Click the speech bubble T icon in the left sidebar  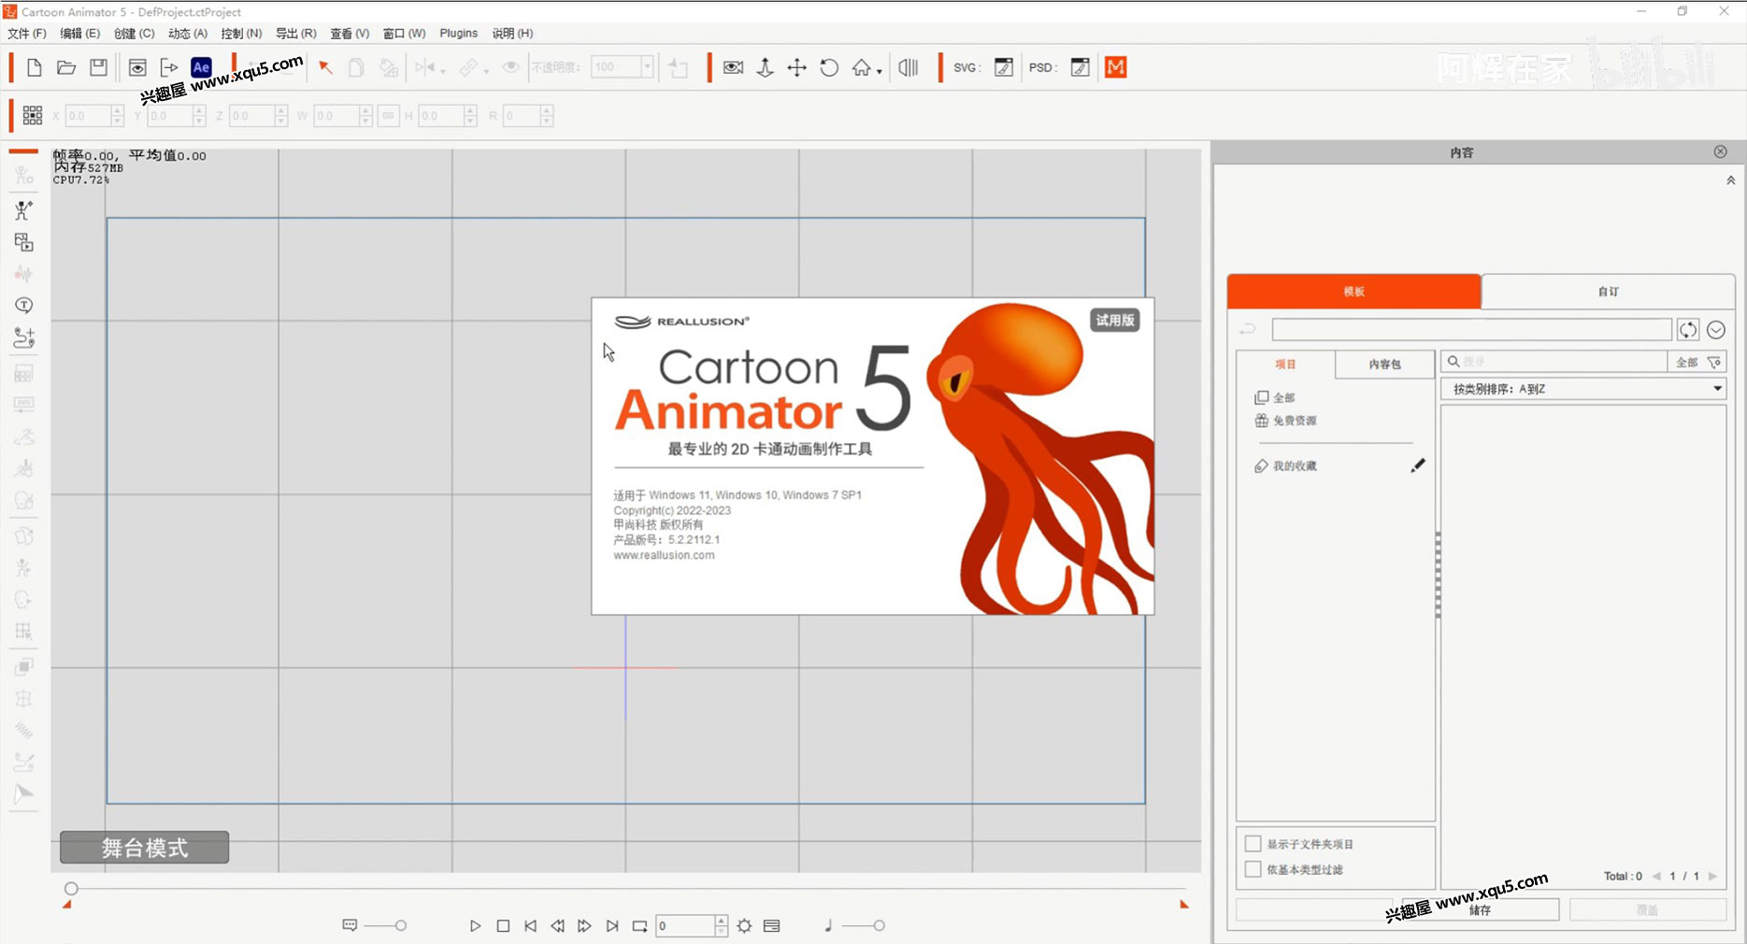24,306
